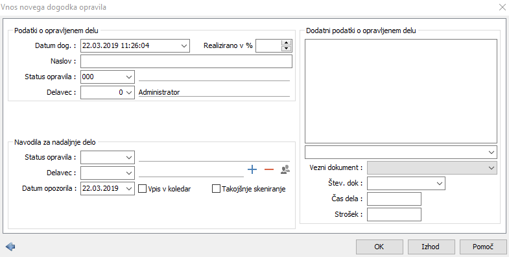
Task: Focus the Čas dela input field
Action: [x=394, y=199]
